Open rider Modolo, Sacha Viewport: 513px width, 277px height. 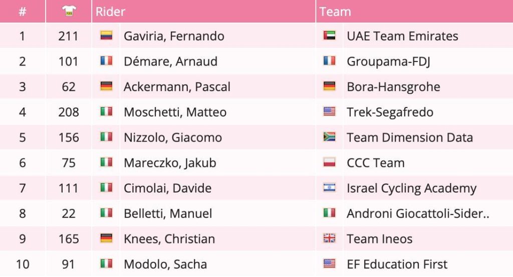click(x=165, y=264)
